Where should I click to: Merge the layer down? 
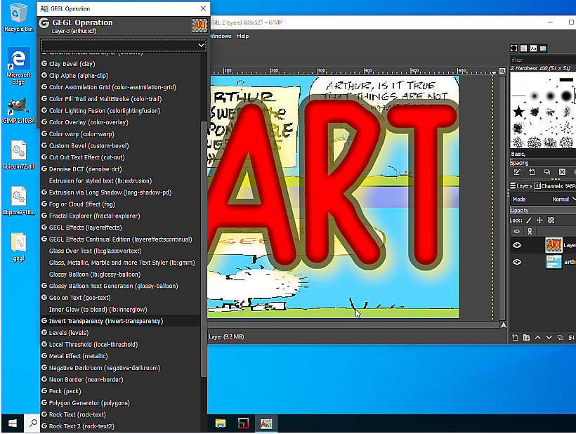tap(571, 337)
